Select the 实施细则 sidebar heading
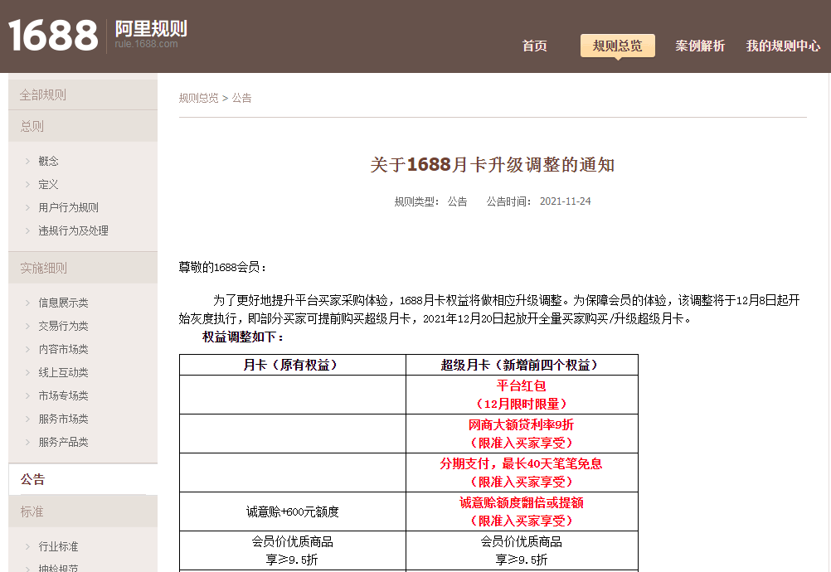This screenshot has height=572, width=831. point(83,268)
